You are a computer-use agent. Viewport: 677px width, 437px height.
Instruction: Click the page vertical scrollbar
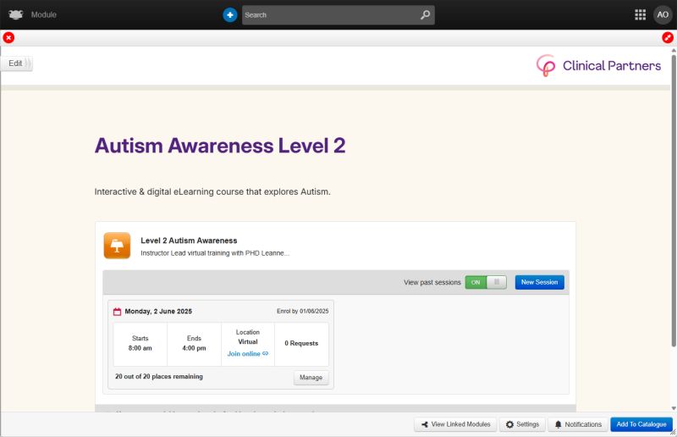point(673,212)
